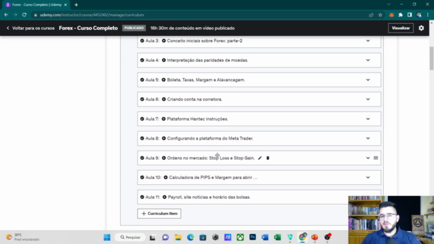This screenshot has width=434, height=244.
Task: Click the page vertical scrollbar thumb
Action: pyautogui.click(x=431, y=58)
